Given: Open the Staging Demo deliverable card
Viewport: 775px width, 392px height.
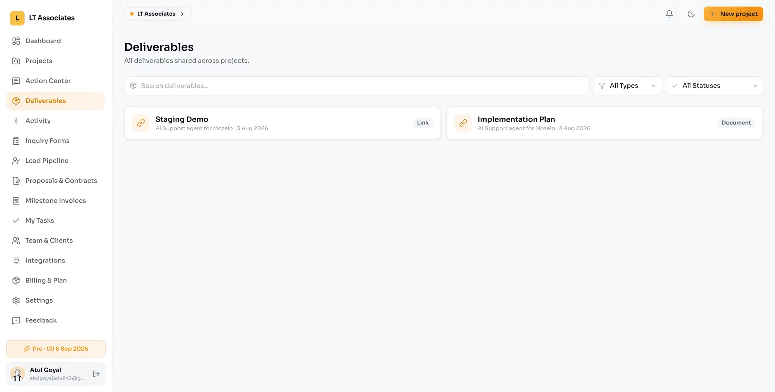Looking at the screenshot, I should pos(283,123).
